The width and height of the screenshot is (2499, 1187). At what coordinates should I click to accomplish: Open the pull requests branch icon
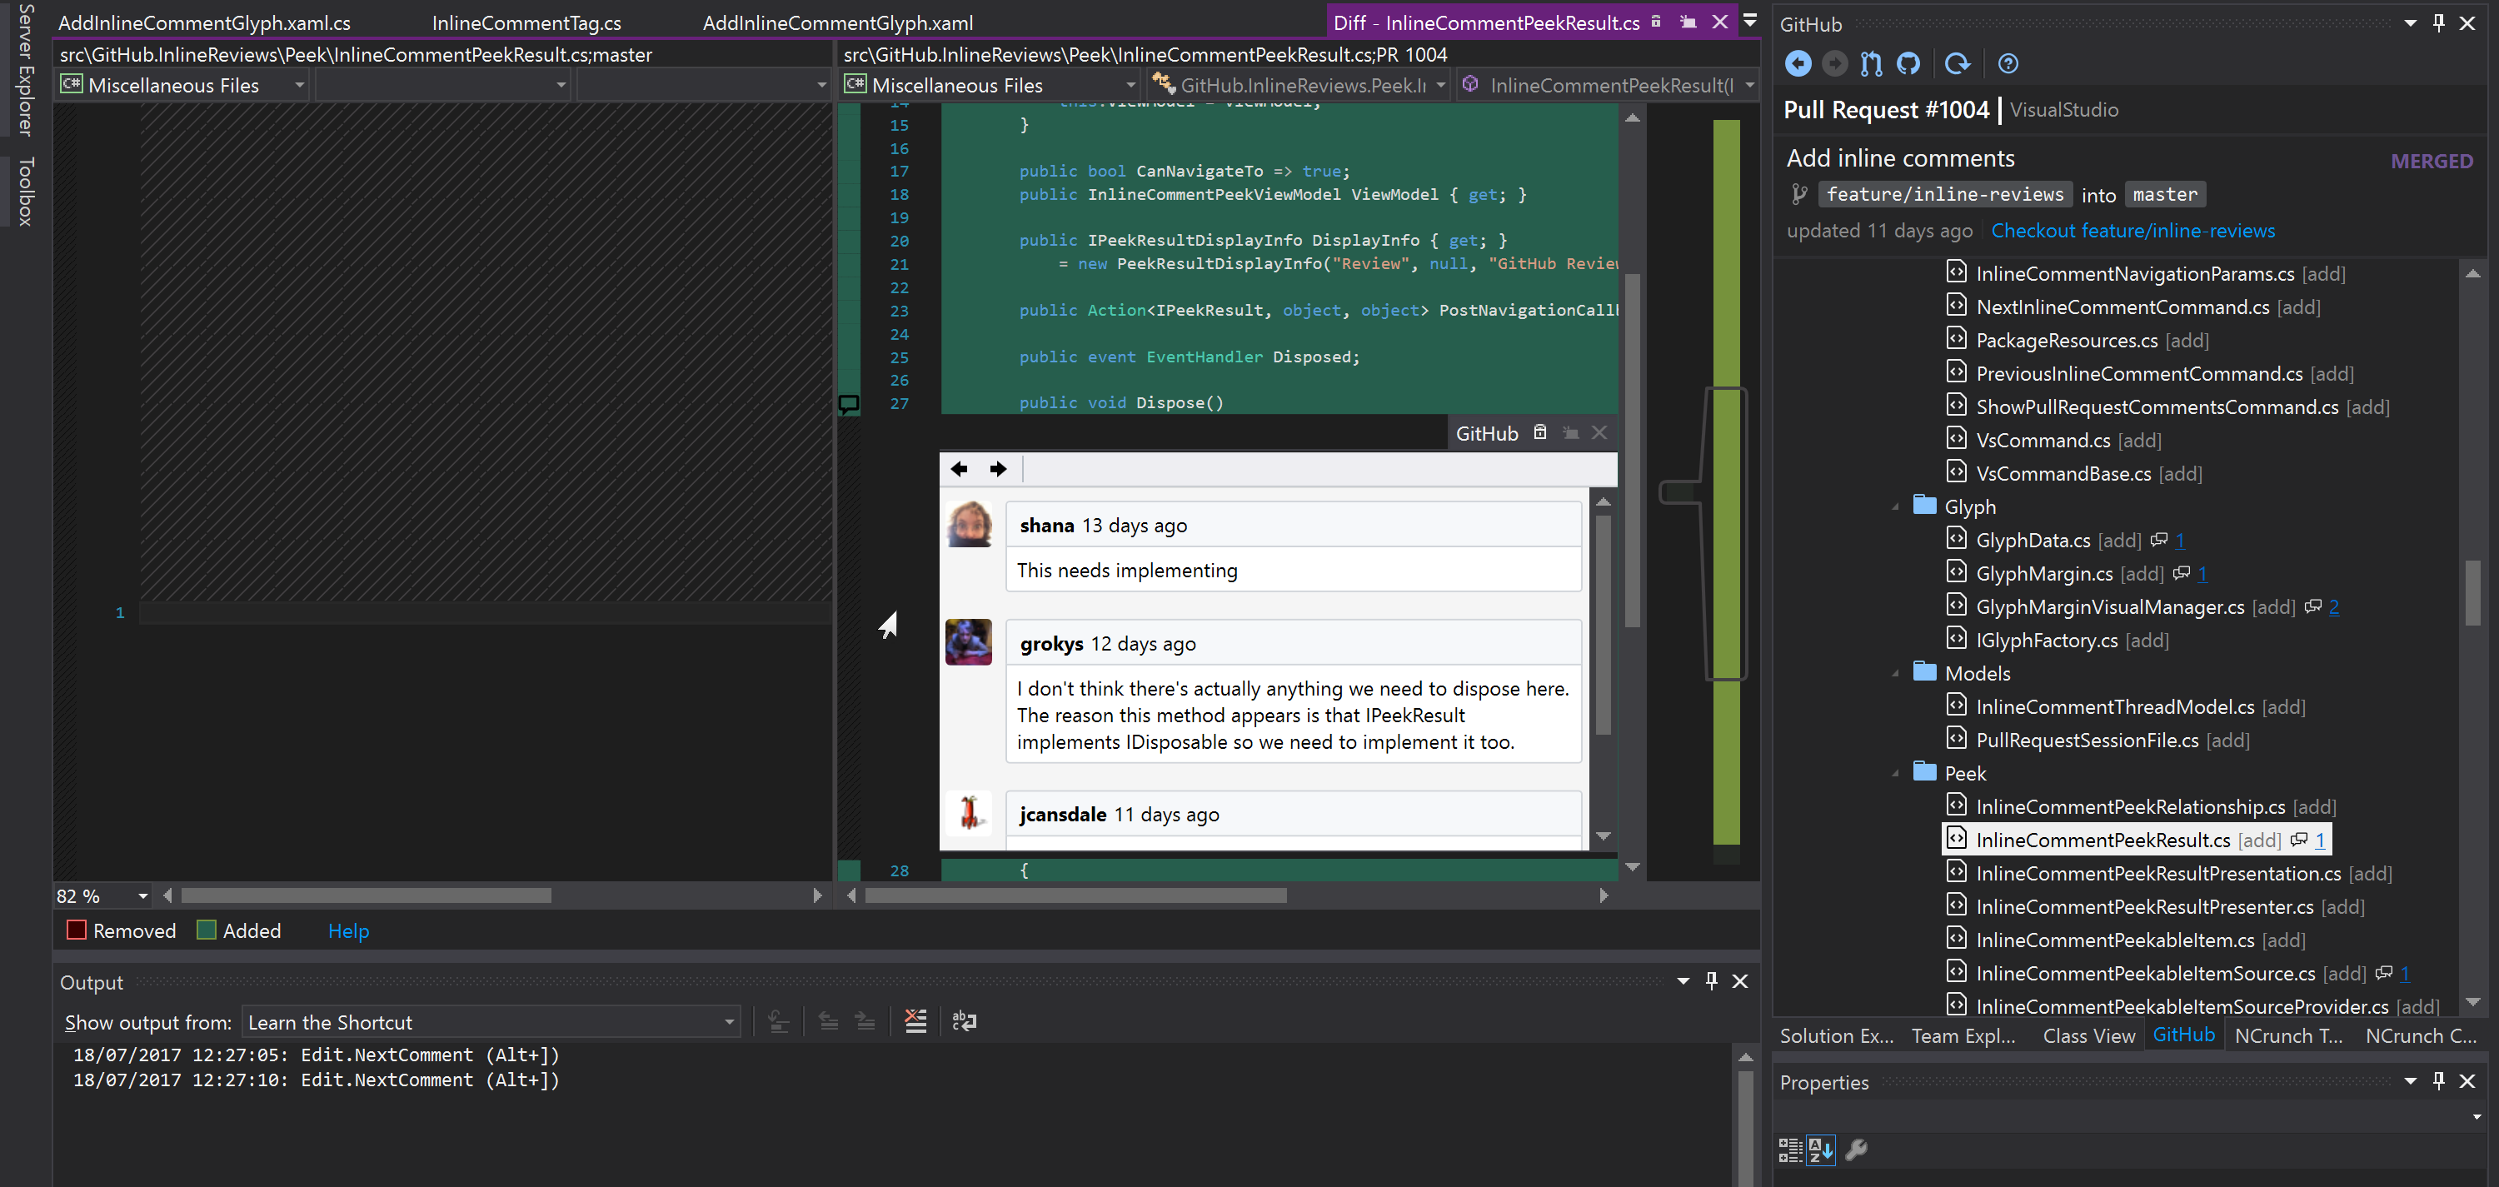pos(1872,63)
